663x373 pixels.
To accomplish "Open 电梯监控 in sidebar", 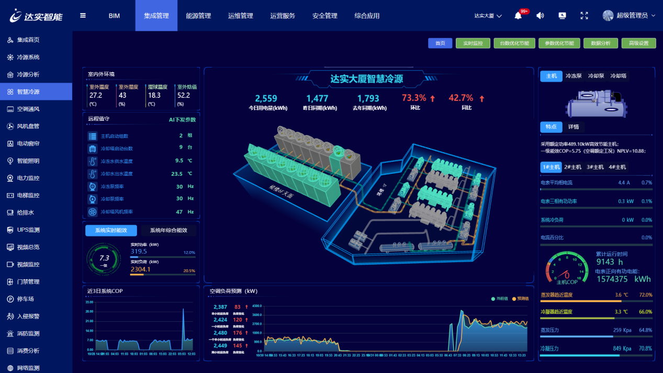I will 36,195.
